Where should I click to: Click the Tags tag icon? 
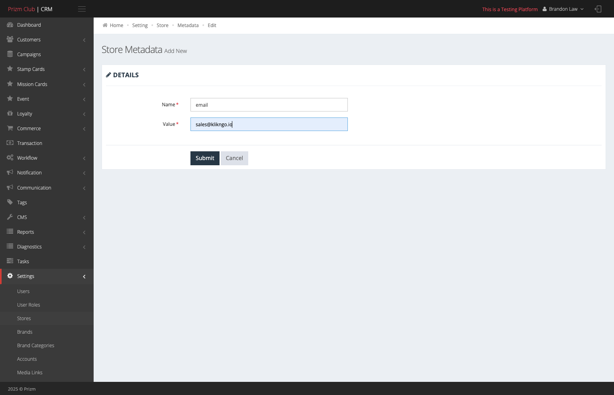(10, 202)
